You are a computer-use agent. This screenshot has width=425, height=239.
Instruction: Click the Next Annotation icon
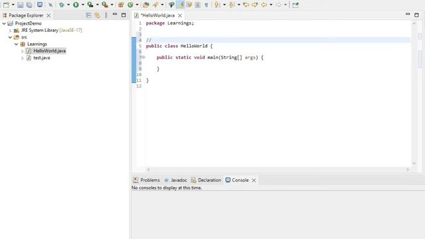tap(216, 5)
